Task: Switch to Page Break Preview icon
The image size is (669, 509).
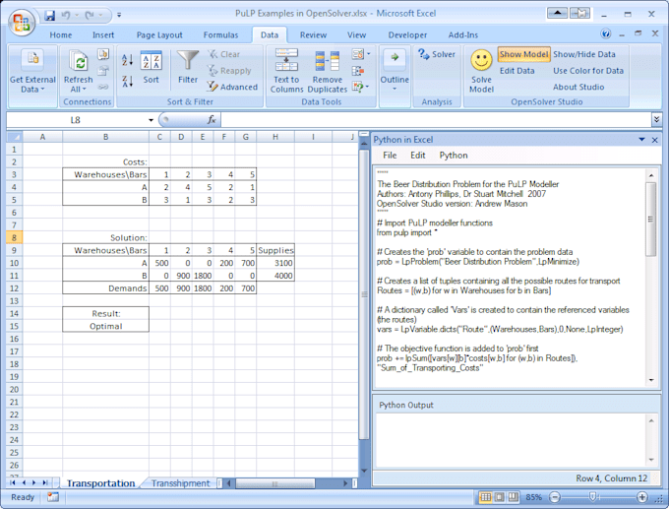Action: pos(514,497)
